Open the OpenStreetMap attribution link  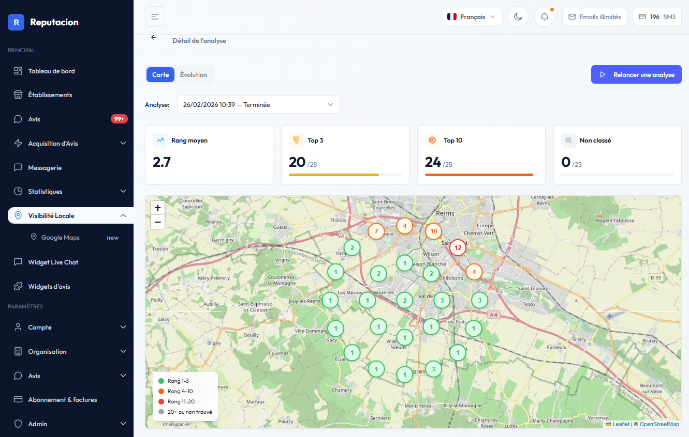(x=659, y=424)
